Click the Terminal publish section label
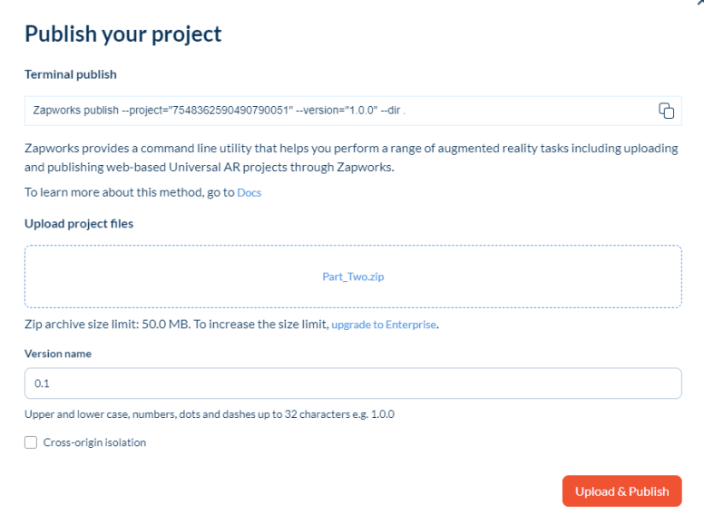 pyautogui.click(x=71, y=74)
